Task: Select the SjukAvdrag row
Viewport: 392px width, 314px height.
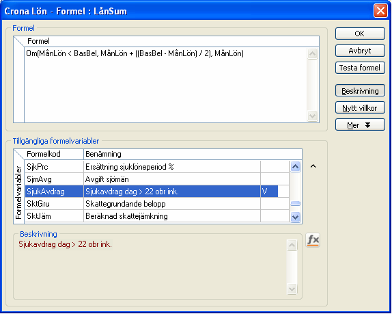Action: 157,192
